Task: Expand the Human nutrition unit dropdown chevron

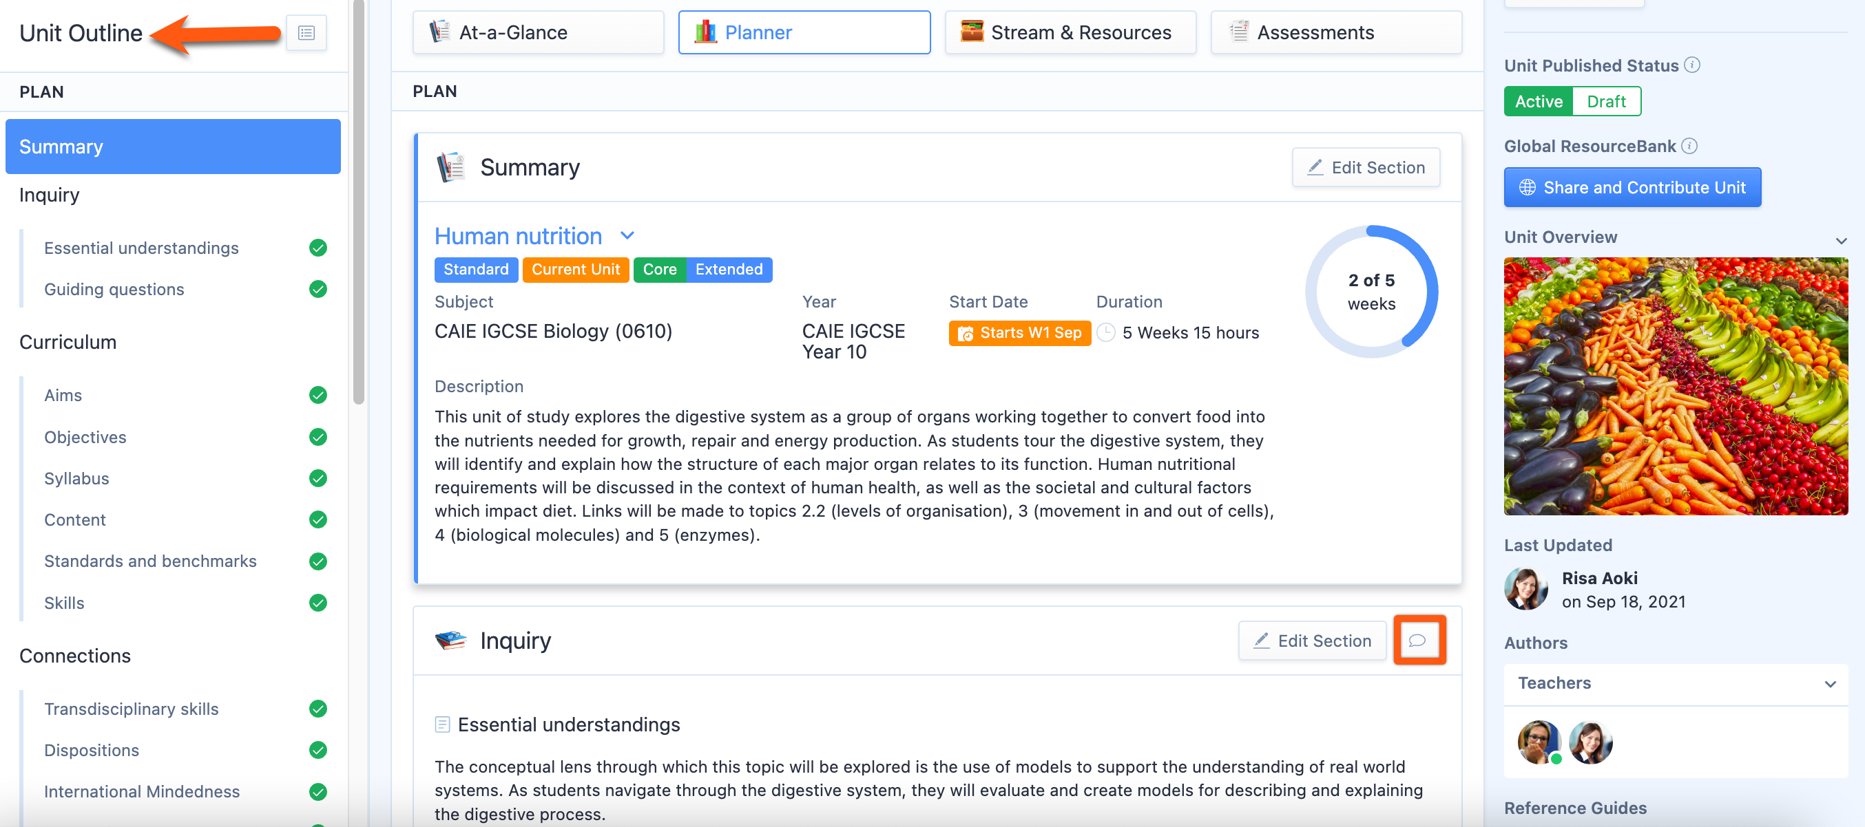Action: pos(627,236)
